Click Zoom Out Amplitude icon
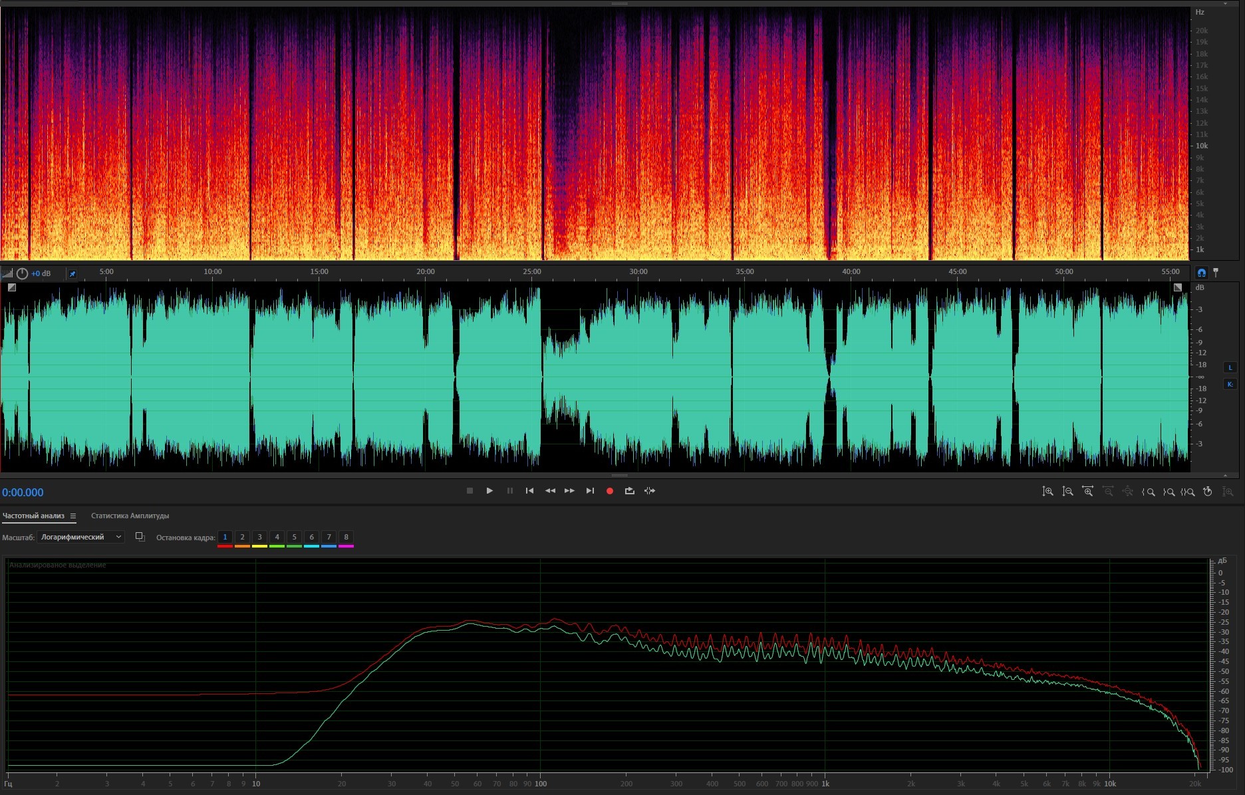This screenshot has height=795, width=1245. click(x=1067, y=492)
